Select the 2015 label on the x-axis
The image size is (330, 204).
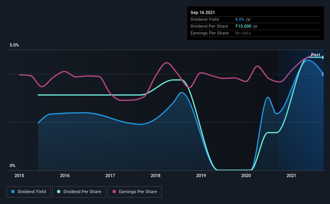coord(19,175)
